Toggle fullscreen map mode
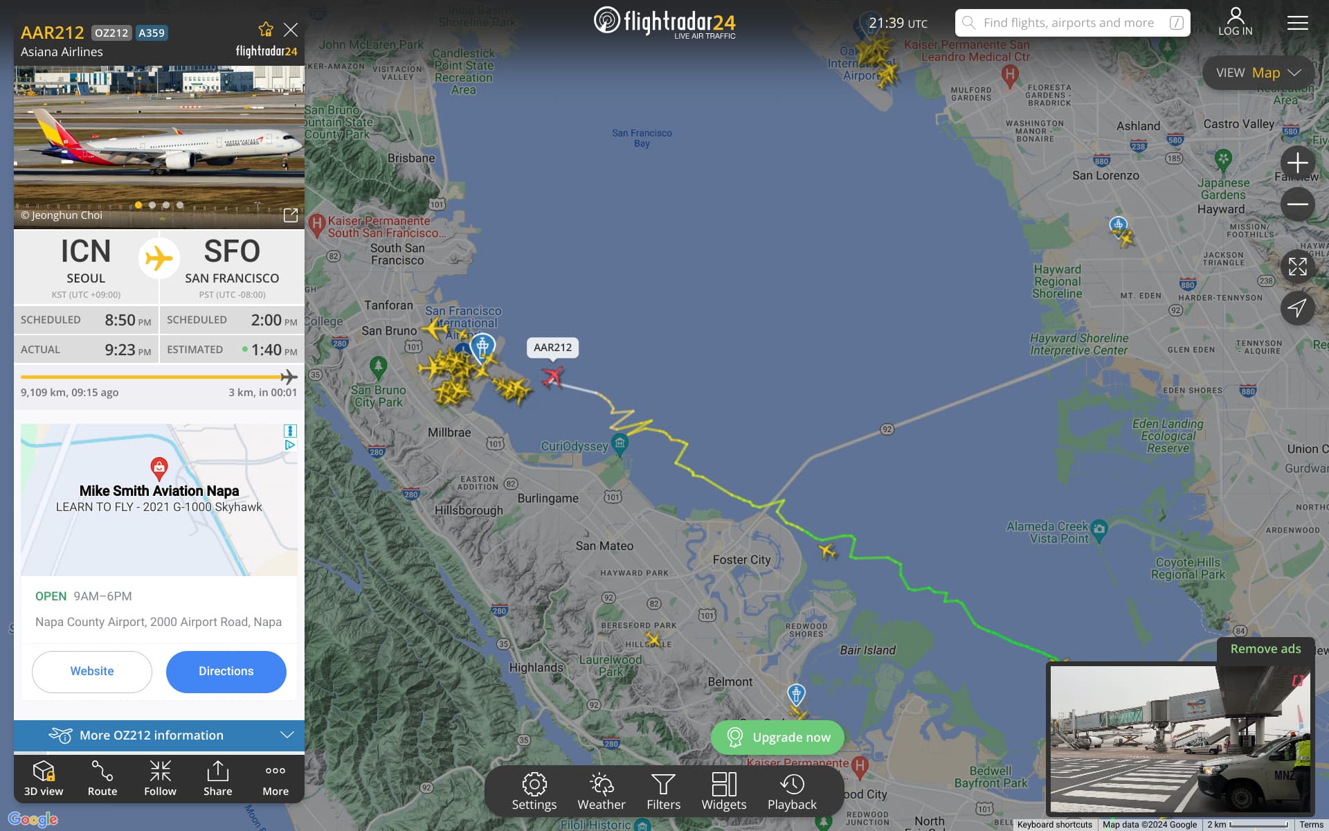Screen dimensions: 1329x831 1297,267
